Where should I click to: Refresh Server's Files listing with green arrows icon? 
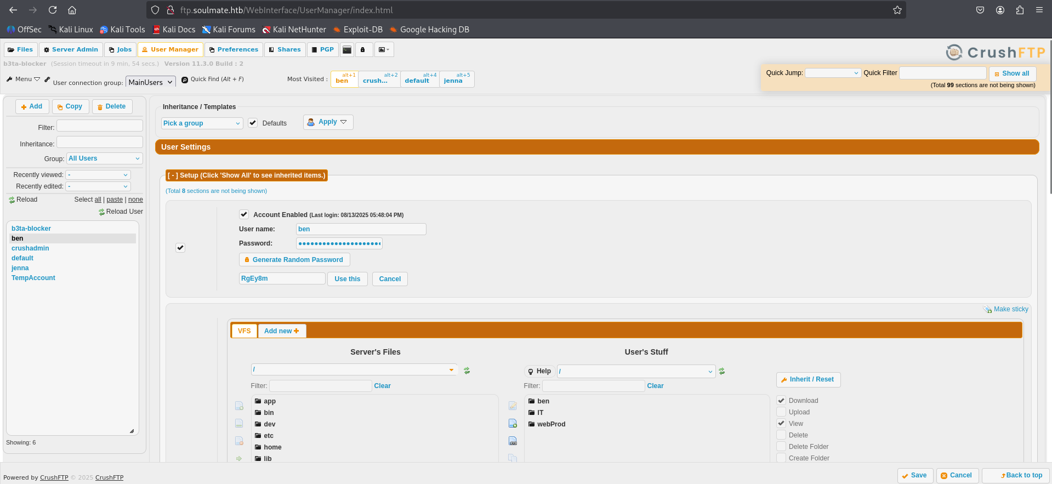pyautogui.click(x=467, y=371)
